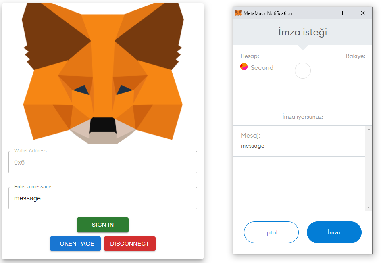Confirm signing with the İmza button

pyautogui.click(x=334, y=232)
